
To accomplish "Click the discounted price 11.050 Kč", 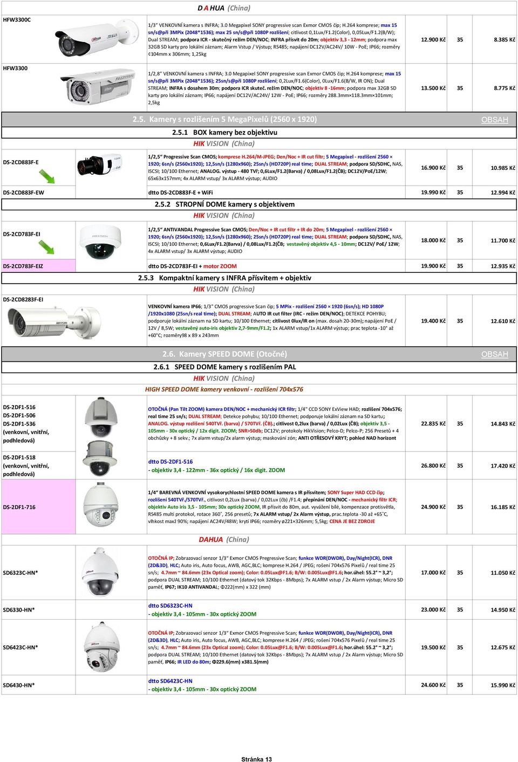I will coord(503,573).
